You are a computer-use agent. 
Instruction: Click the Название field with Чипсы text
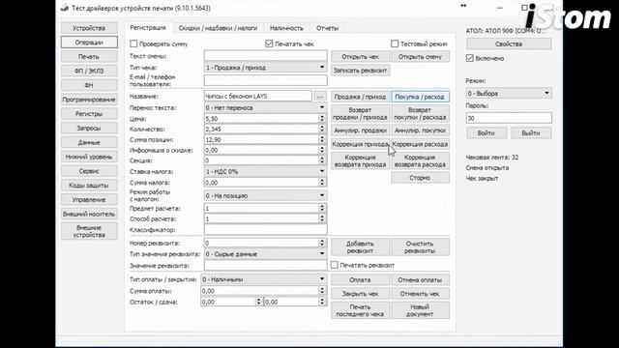258,97
